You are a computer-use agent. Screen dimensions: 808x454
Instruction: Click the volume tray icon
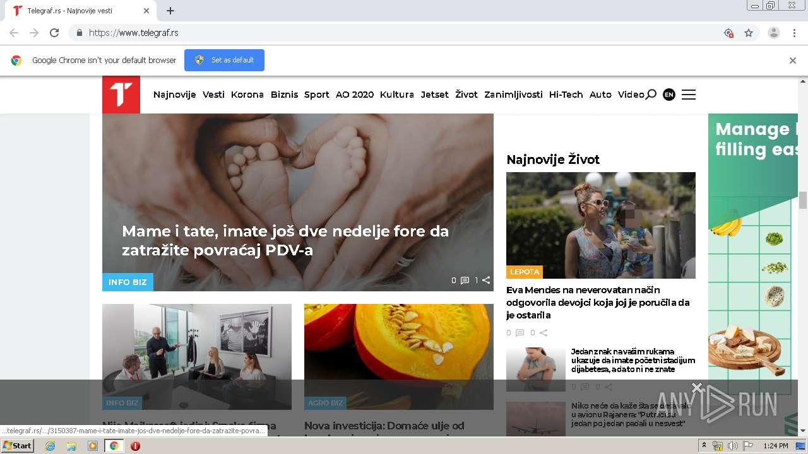(x=732, y=446)
